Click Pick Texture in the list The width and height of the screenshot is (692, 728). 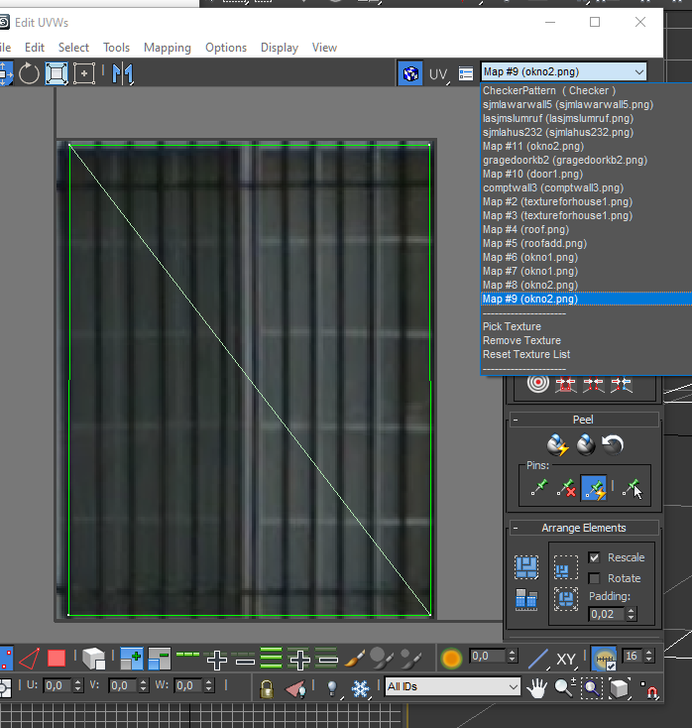pyautogui.click(x=512, y=326)
